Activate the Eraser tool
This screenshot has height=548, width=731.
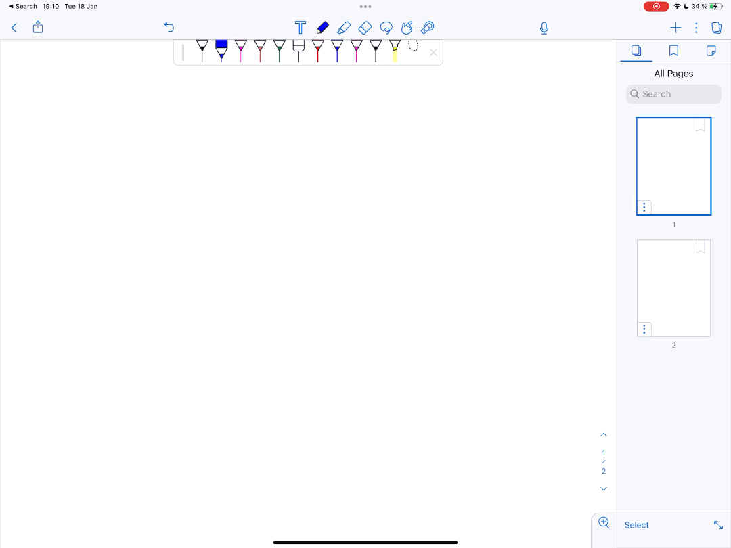click(x=364, y=27)
